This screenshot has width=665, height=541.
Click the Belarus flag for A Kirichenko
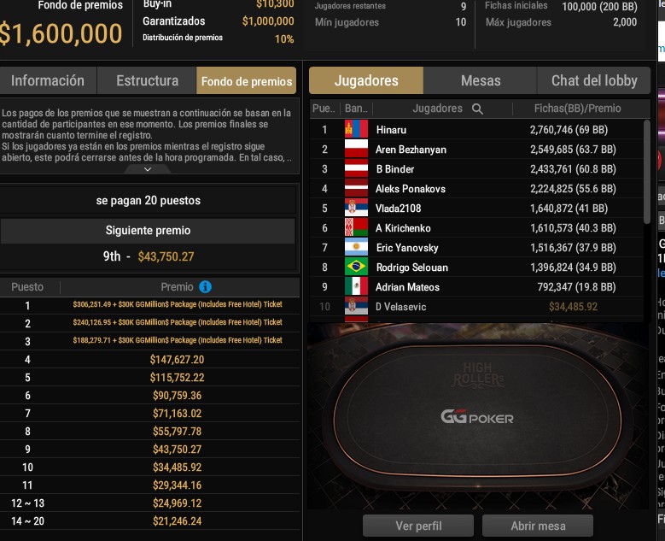point(356,227)
